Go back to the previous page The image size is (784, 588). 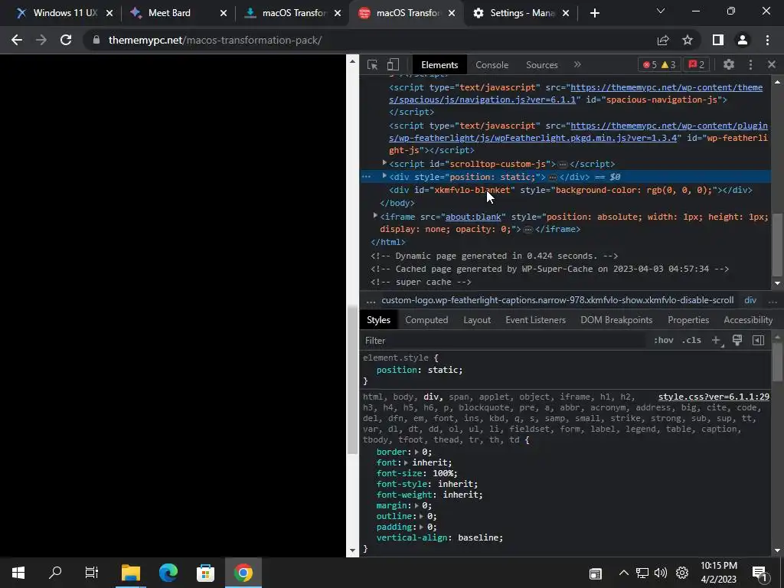17,40
